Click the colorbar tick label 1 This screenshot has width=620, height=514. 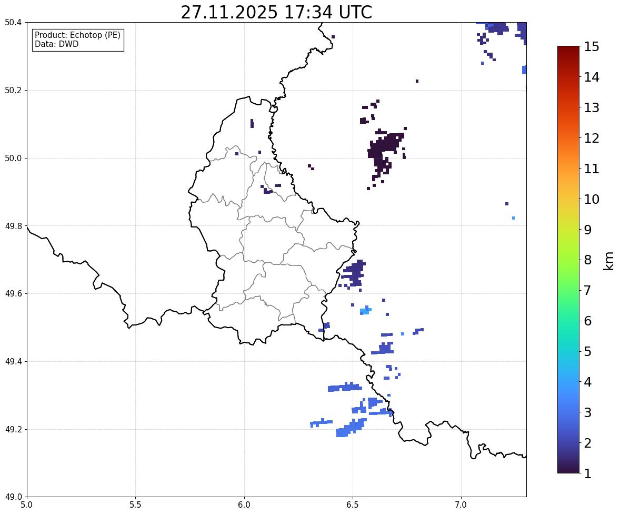(x=588, y=473)
